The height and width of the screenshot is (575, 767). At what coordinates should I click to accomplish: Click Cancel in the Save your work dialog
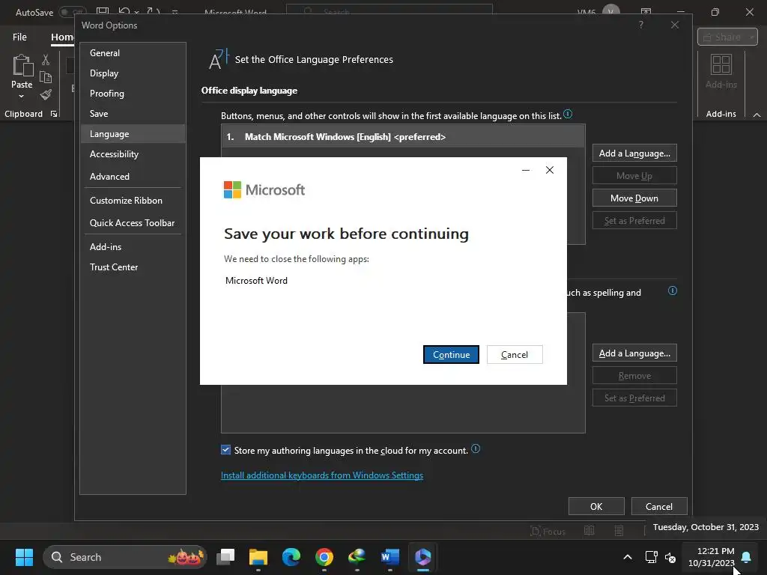click(x=514, y=354)
